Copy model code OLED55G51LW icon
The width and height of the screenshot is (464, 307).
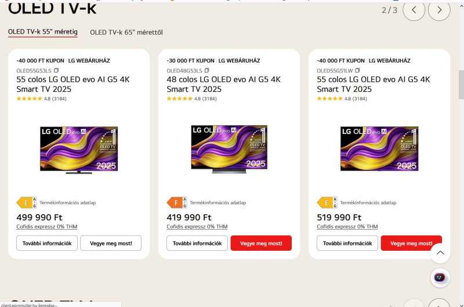click(x=357, y=70)
